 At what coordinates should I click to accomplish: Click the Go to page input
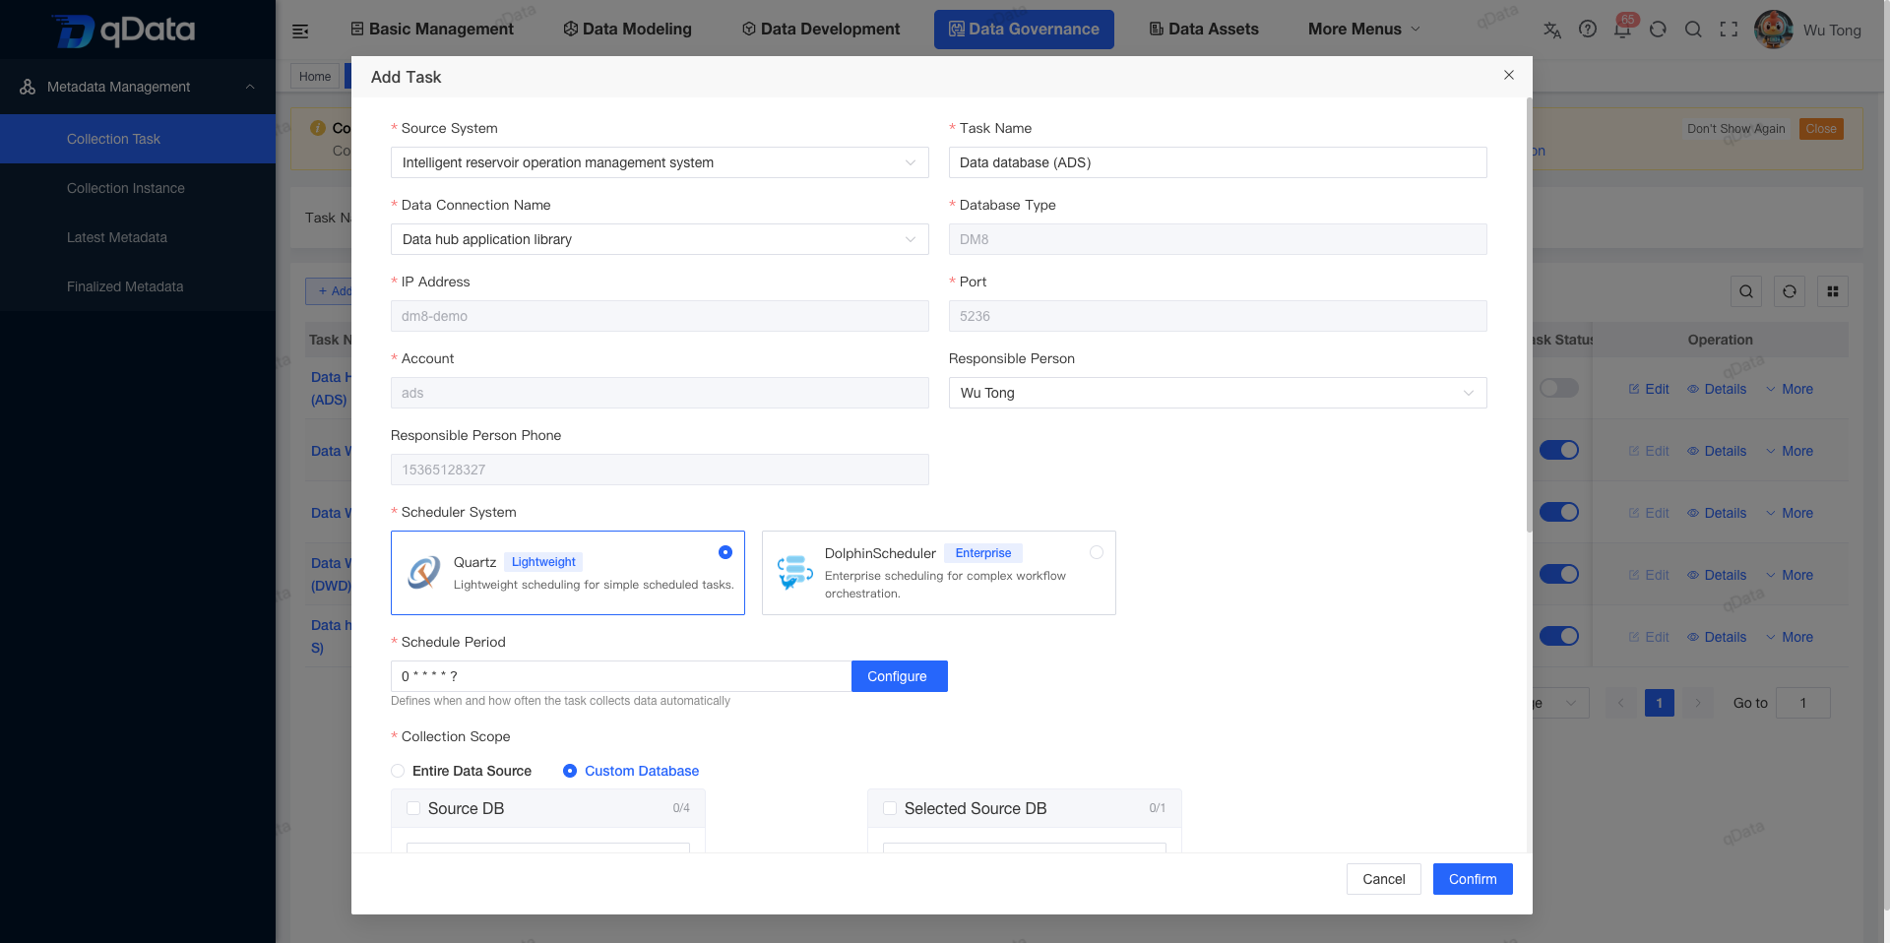click(x=1802, y=703)
